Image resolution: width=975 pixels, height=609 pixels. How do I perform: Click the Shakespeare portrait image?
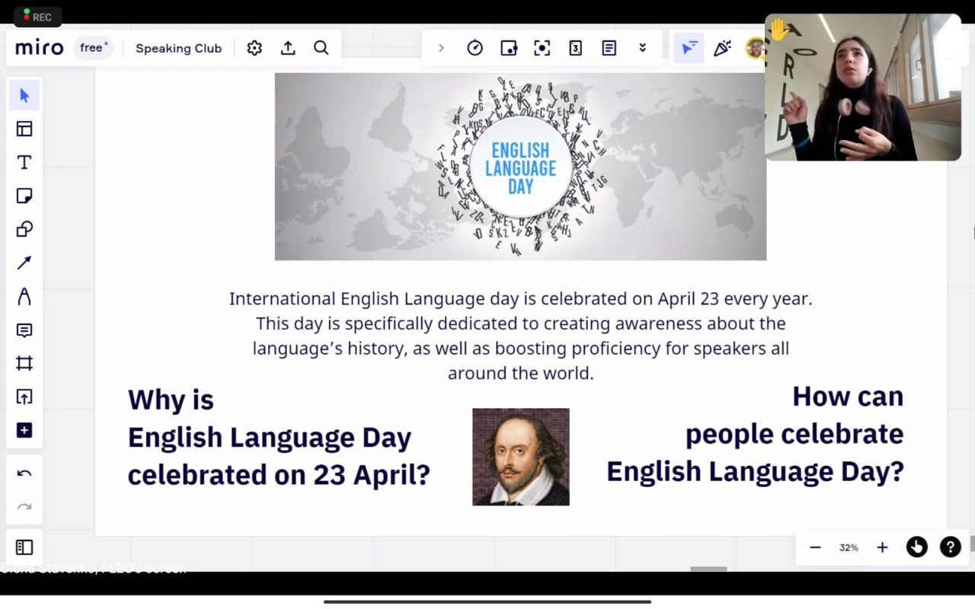[x=521, y=457]
